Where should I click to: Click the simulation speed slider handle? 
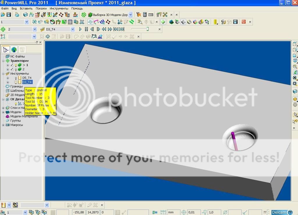click(x=148, y=29)
